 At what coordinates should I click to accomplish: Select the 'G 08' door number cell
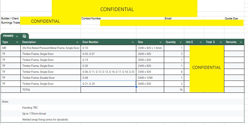click(108, 78)
